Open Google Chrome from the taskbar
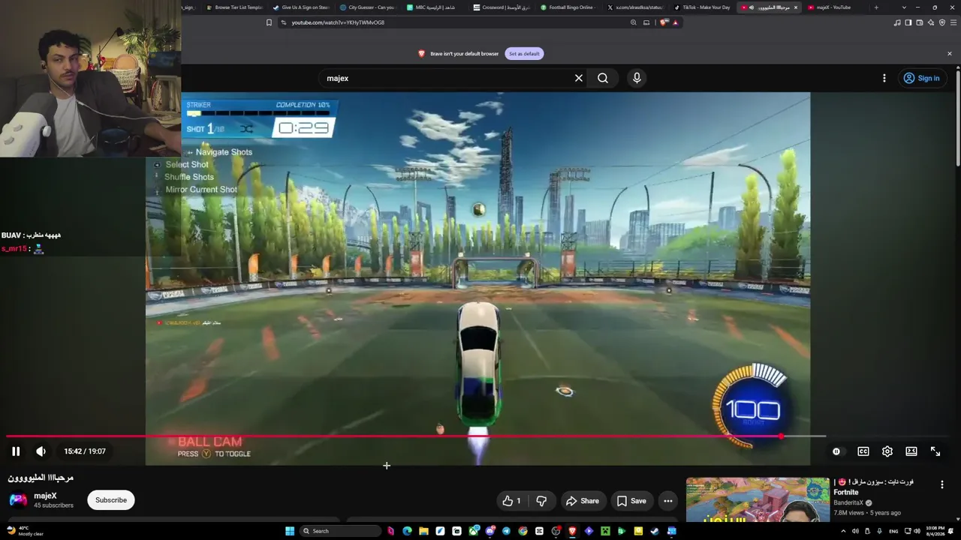Viewport: 961px width, 540px height. point(523,531)
